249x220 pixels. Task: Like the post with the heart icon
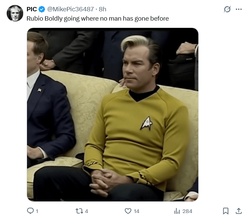128,211
